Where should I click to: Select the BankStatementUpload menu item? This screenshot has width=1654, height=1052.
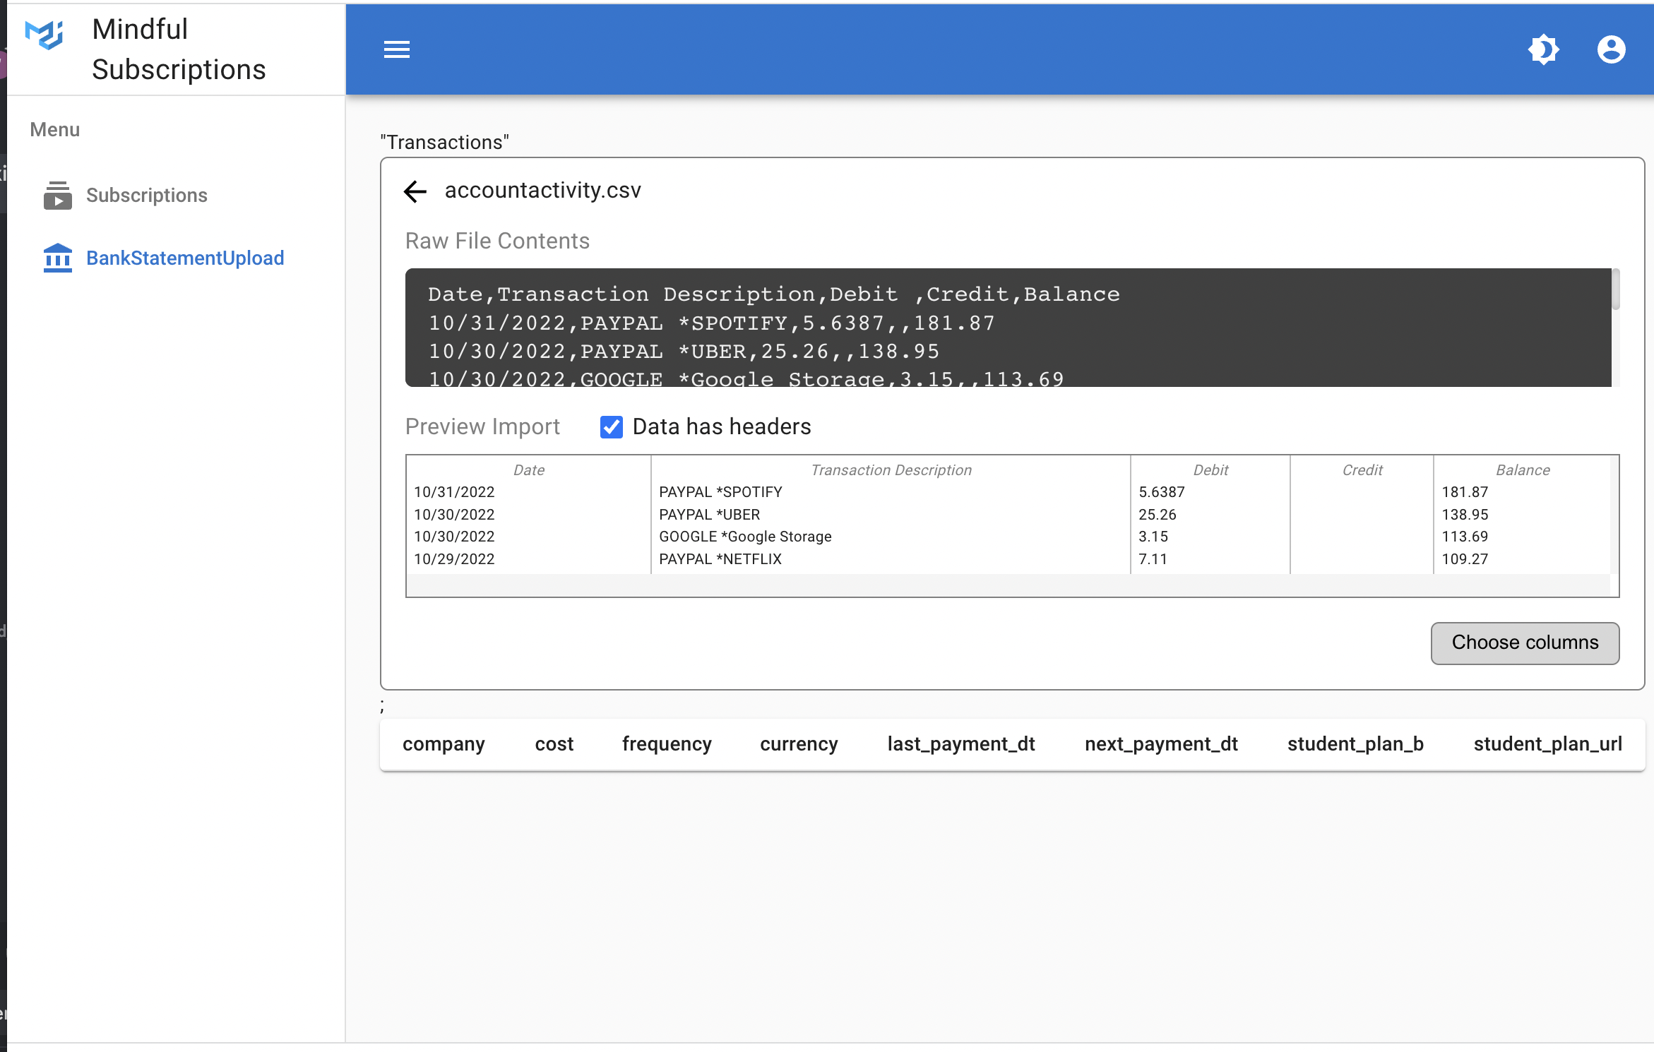pyautogui.click(x=184, y=258)
